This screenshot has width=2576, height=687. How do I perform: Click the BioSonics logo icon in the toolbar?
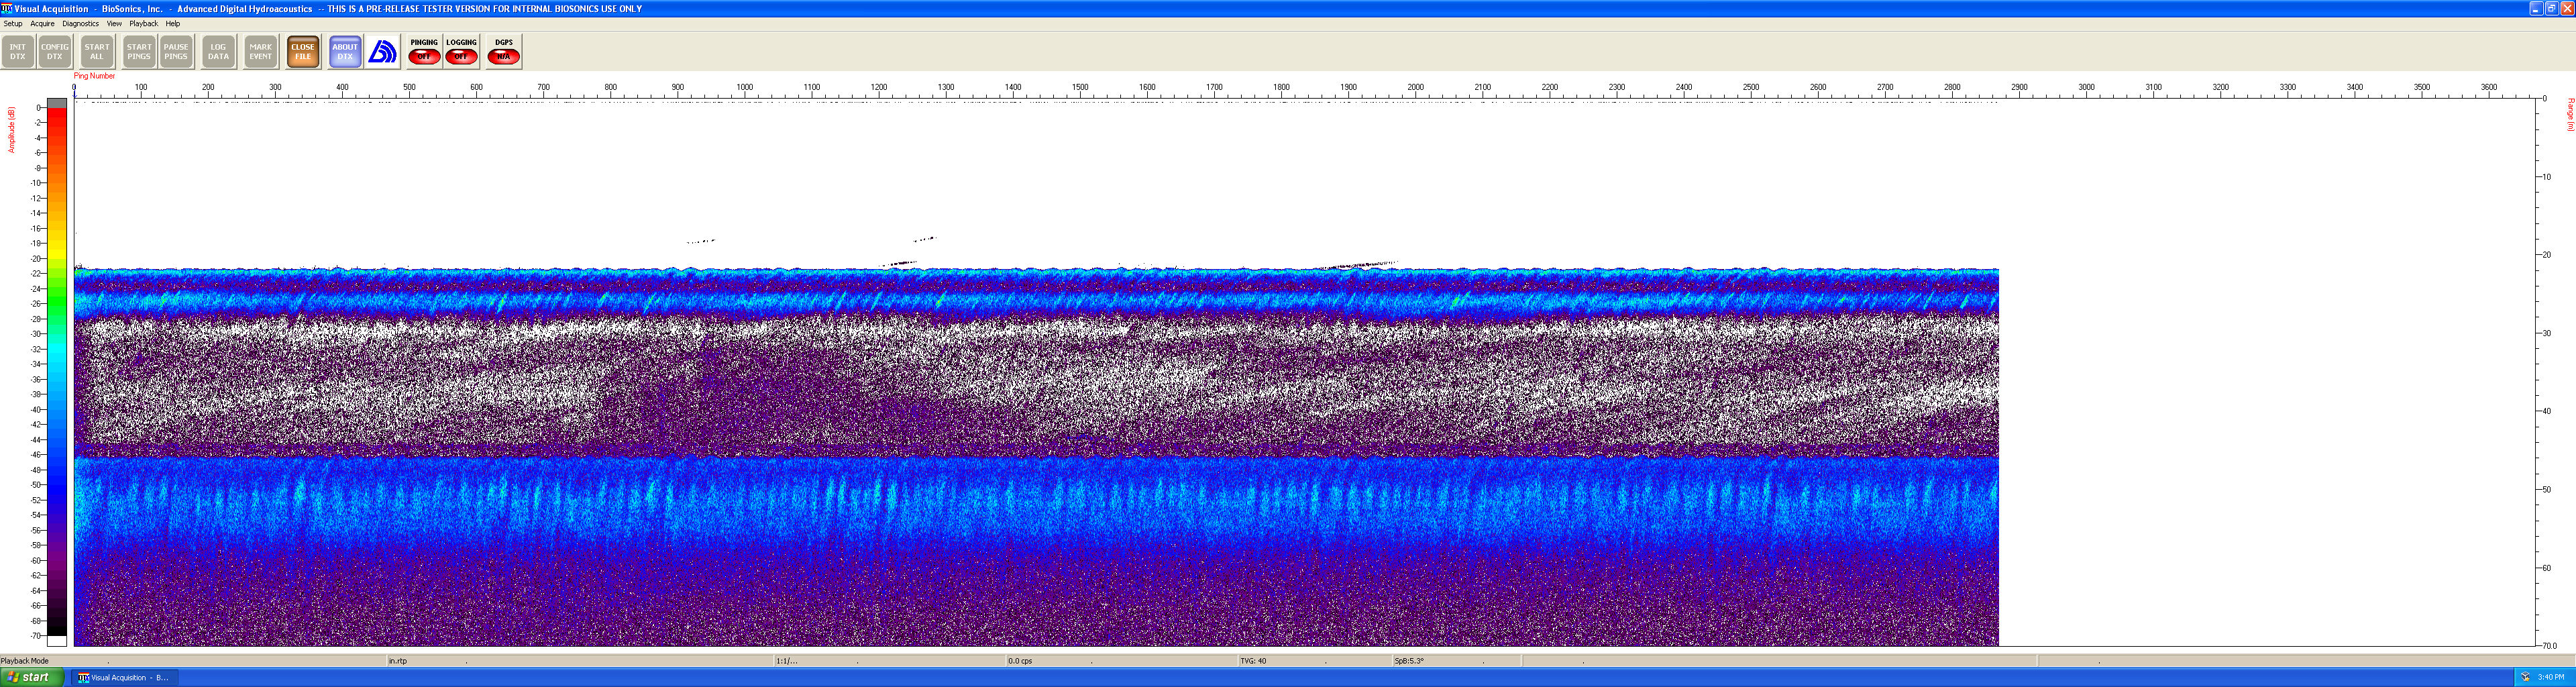(x=382, y=51)
